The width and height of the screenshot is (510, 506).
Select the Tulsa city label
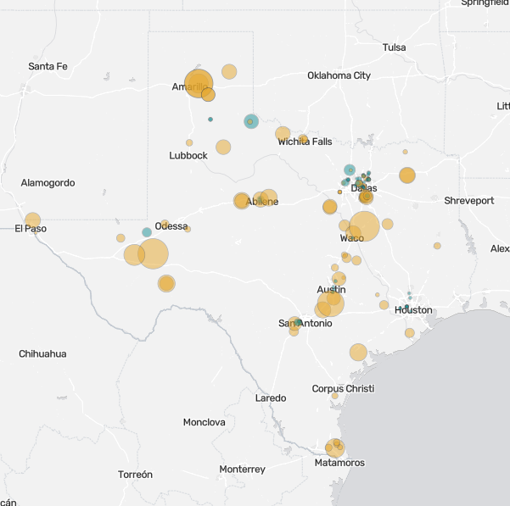point(394,47)
